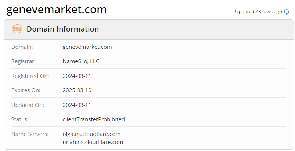Screen dimensions: 295x151
Task: Click the olga.ns.cloudflare.com name server
Action: click(92, 134)
